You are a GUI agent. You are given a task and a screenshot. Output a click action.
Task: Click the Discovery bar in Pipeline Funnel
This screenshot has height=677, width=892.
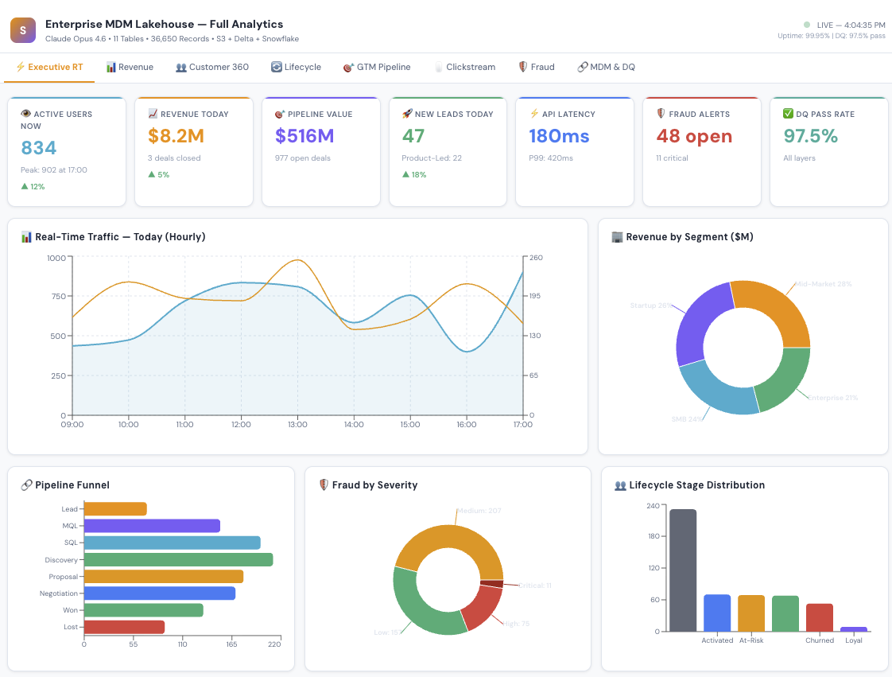click(x=178, y=560)
